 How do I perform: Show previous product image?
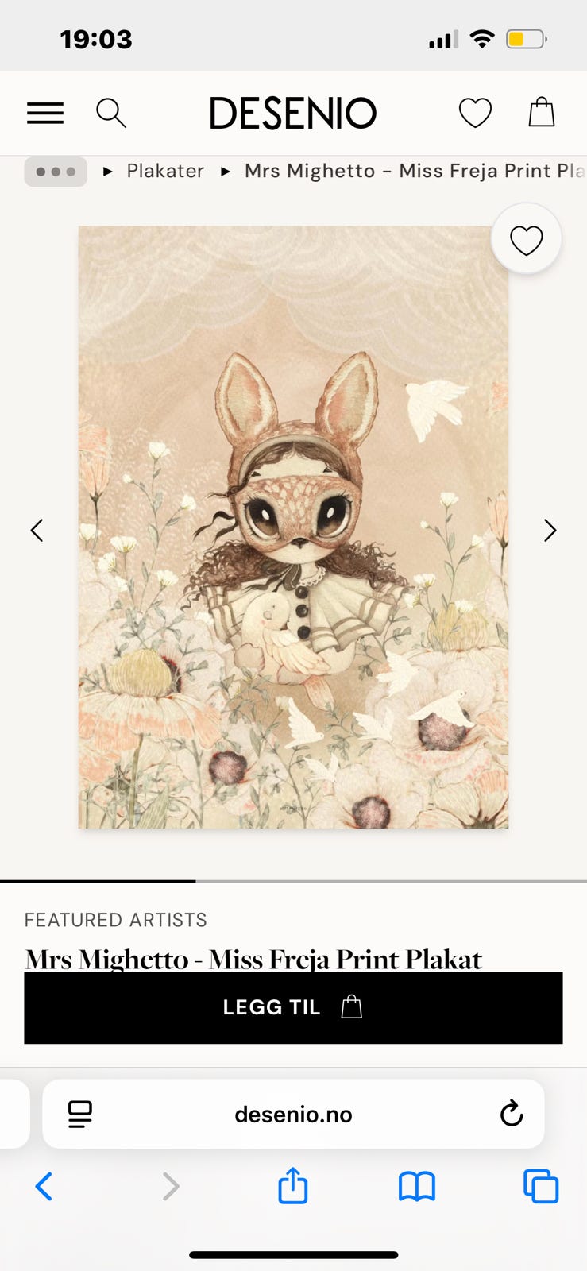coord(37,530)
